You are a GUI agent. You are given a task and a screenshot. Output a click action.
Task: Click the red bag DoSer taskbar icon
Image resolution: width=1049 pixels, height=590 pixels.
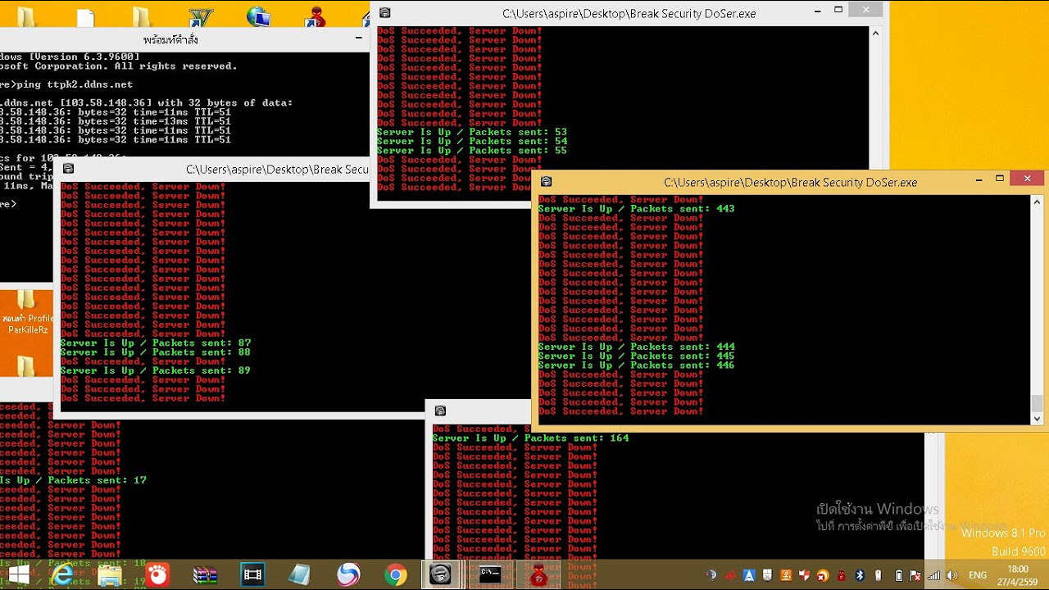(538, 575)
